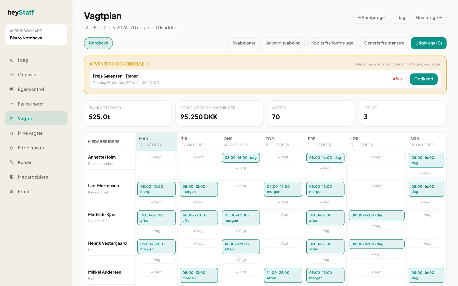Viewport: 458px width, 286px height.
Task: Click the Vagter calendar icon
Action: [12, 118]
